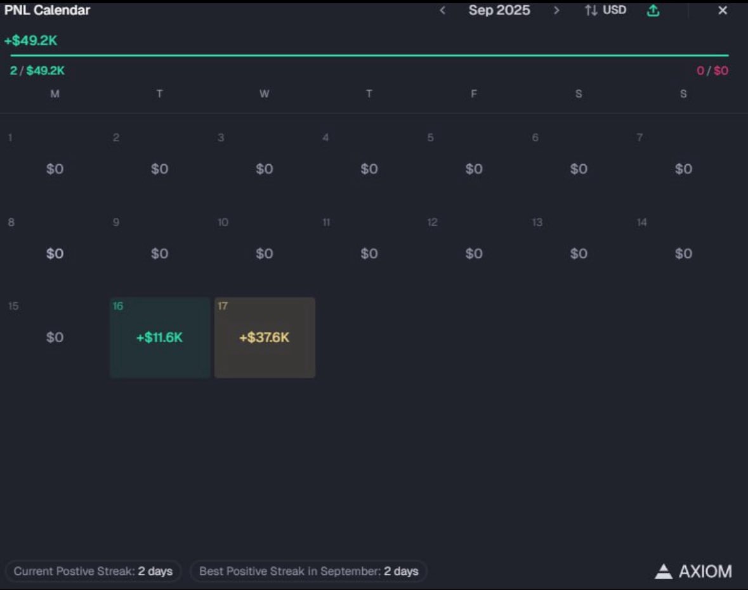Click the Sep 2025 month label
748x590 pixels.
(499, 10)
